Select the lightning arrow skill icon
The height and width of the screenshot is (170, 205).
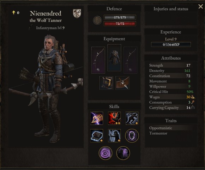97,118
